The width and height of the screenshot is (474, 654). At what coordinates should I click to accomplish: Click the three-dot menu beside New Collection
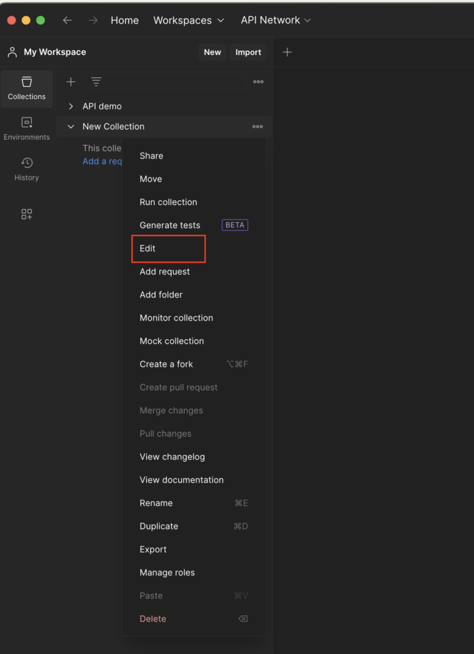(257, 127)
